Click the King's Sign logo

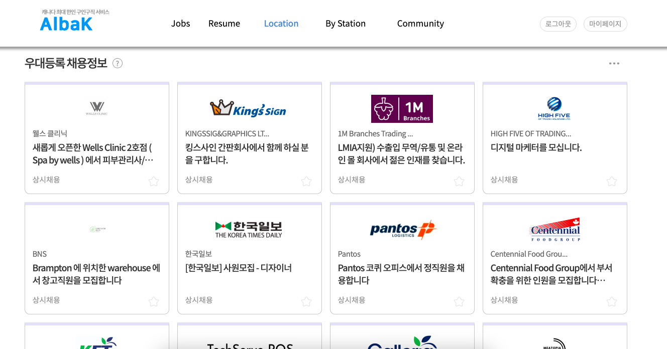[248, 108]
